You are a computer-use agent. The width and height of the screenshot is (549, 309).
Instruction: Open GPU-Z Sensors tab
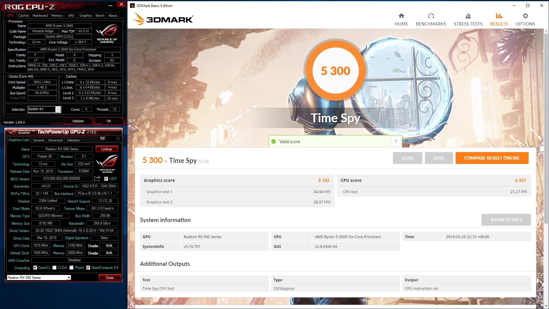[x=38, y=140]
